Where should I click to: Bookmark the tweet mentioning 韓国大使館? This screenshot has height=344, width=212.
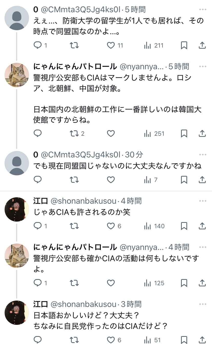tap(184, 133)
